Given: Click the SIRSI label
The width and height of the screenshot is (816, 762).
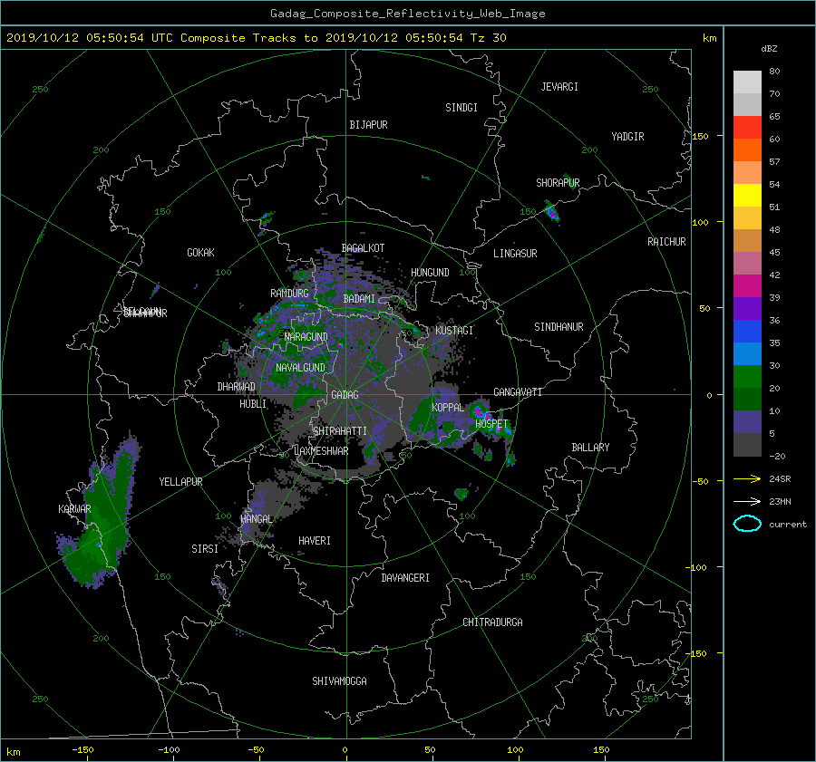Looking at the screenshot, I should 205,549.
